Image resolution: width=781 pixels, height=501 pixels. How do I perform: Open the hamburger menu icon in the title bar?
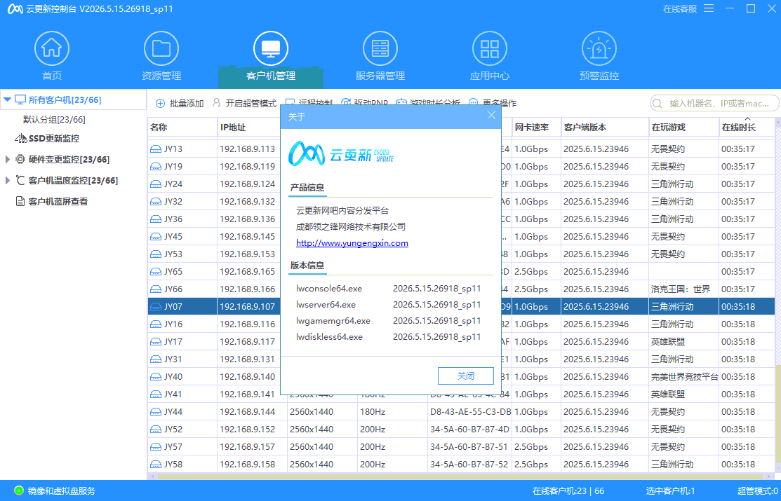click(x=709, y=8)
